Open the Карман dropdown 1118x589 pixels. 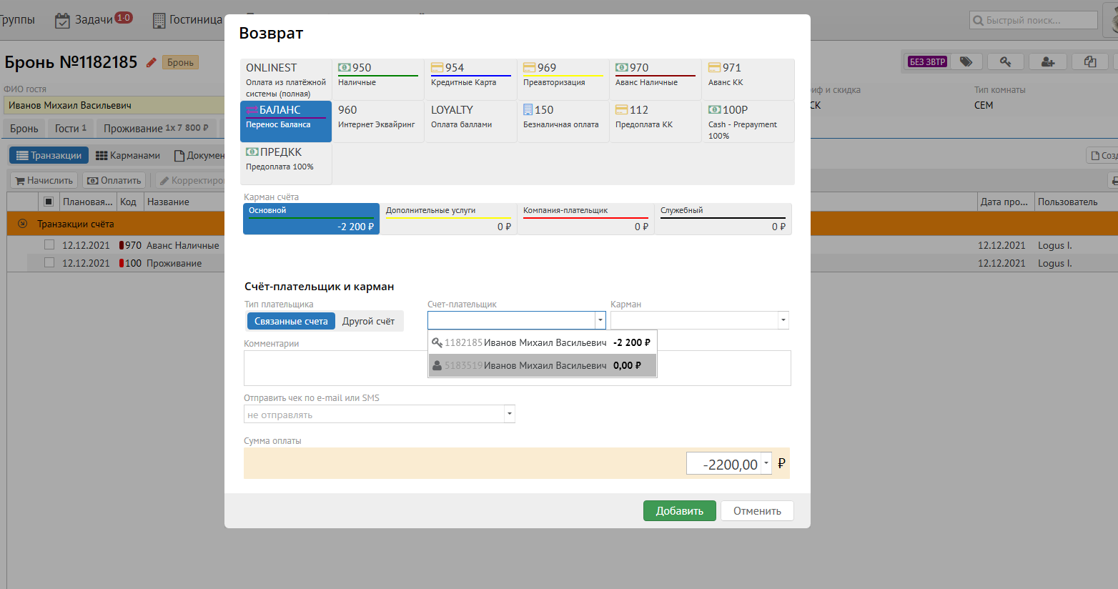[783, 320]
